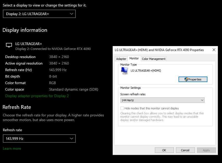Click the shield icon on the Properties button

pyautogui.click(x=186, y=79)
